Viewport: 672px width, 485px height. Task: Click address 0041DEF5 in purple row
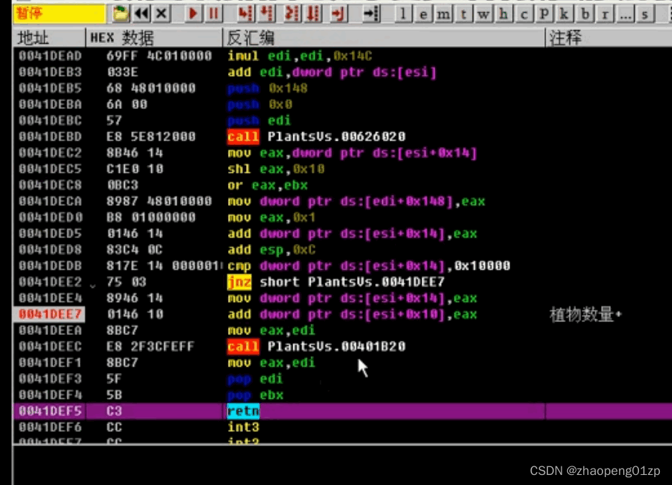click(50, 411)
